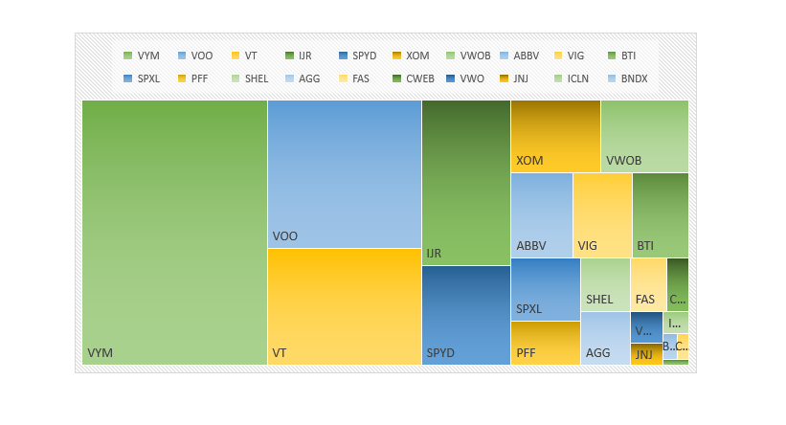This screenshot has width=786, height=425.
Task: Select the yellow VIG treemap tile
Action: pyautogui.click(x=602, y=215)
